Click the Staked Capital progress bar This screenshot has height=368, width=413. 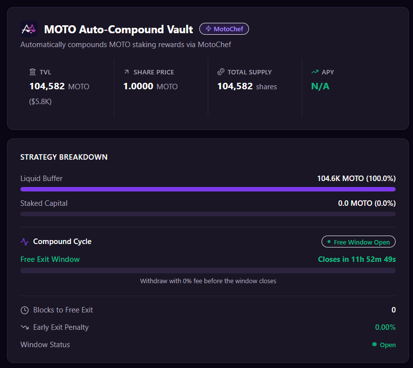(x=208, y=214)
